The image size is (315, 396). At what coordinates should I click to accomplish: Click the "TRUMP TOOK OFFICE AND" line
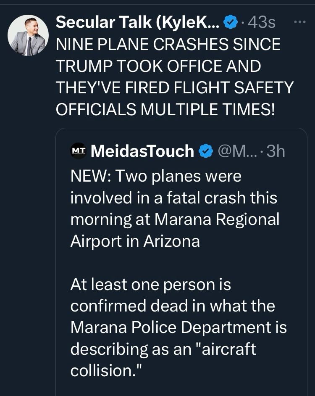pyautogui.click(x=158, y=66)
